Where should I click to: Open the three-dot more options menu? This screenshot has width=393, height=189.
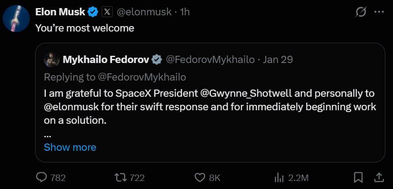(379, 12)
